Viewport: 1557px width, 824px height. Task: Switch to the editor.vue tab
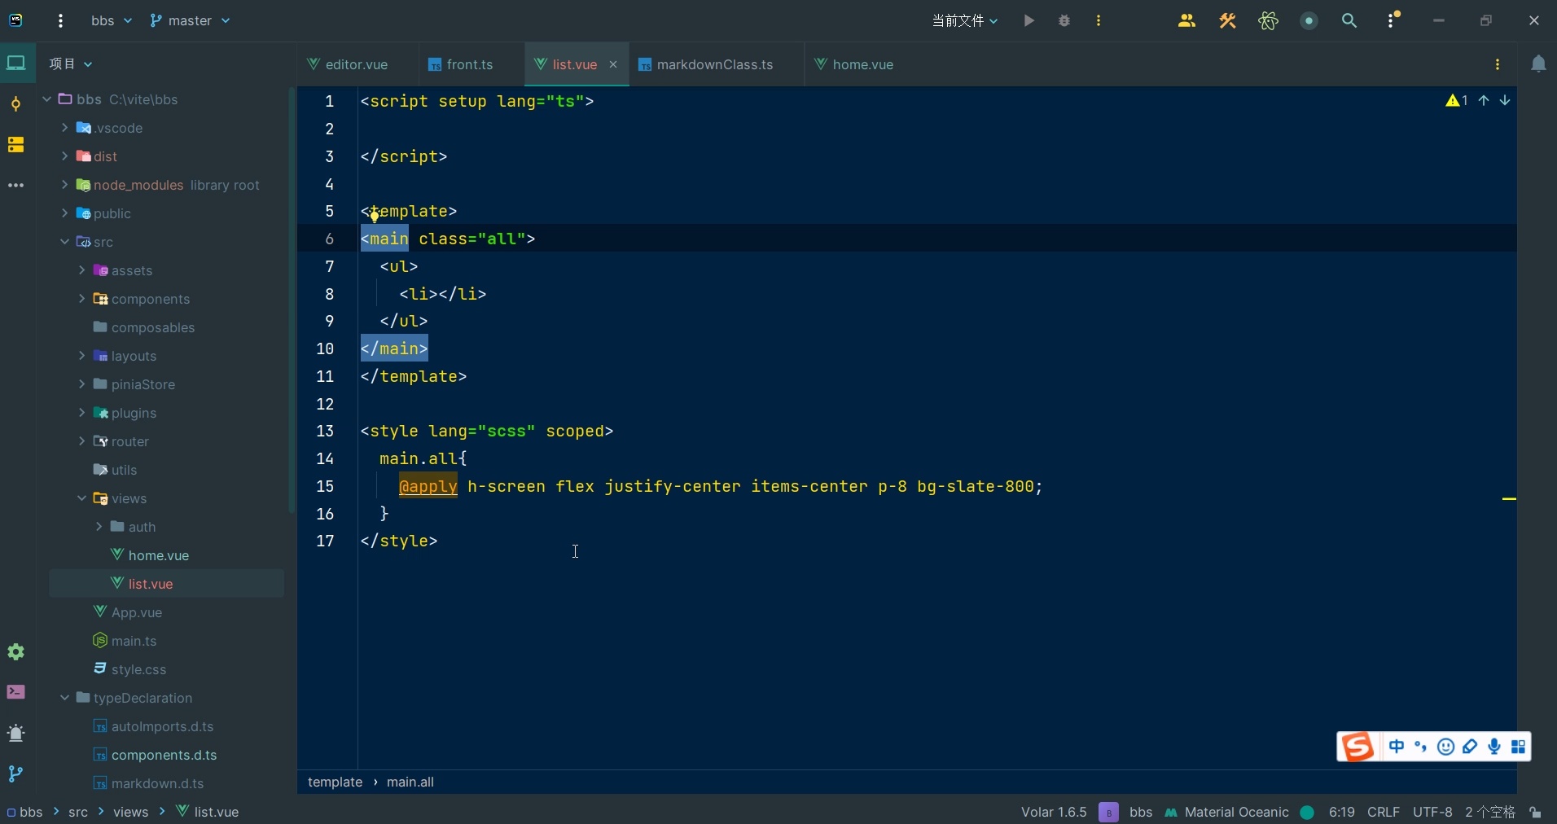[356, 65]
